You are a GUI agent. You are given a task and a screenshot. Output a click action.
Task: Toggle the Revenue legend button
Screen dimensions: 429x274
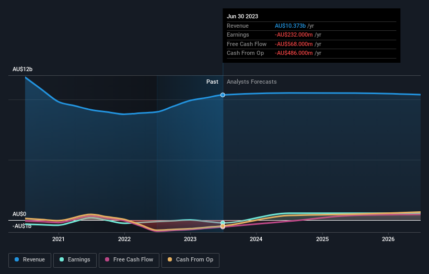[x=30, y=260]
